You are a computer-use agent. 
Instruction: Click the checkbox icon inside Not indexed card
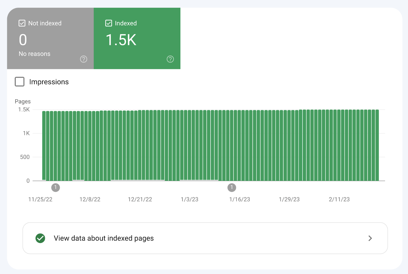[22, 23]
